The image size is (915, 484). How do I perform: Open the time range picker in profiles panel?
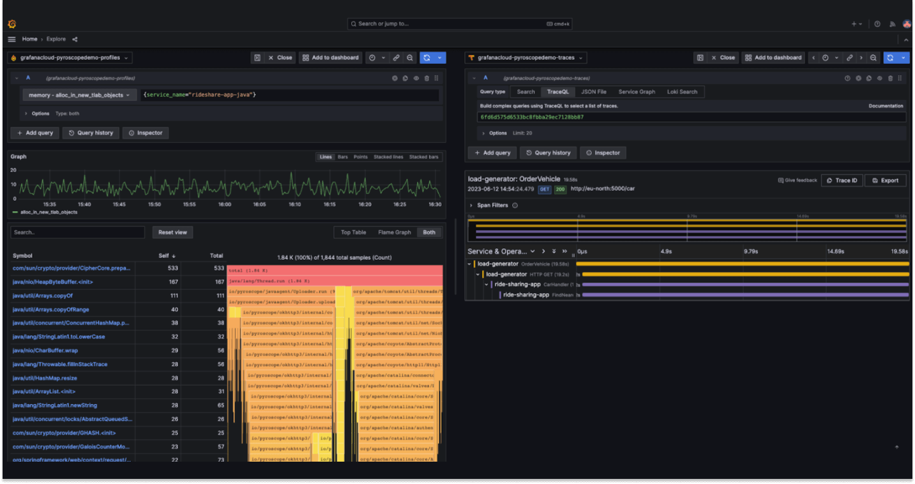[x=373, y=57]
